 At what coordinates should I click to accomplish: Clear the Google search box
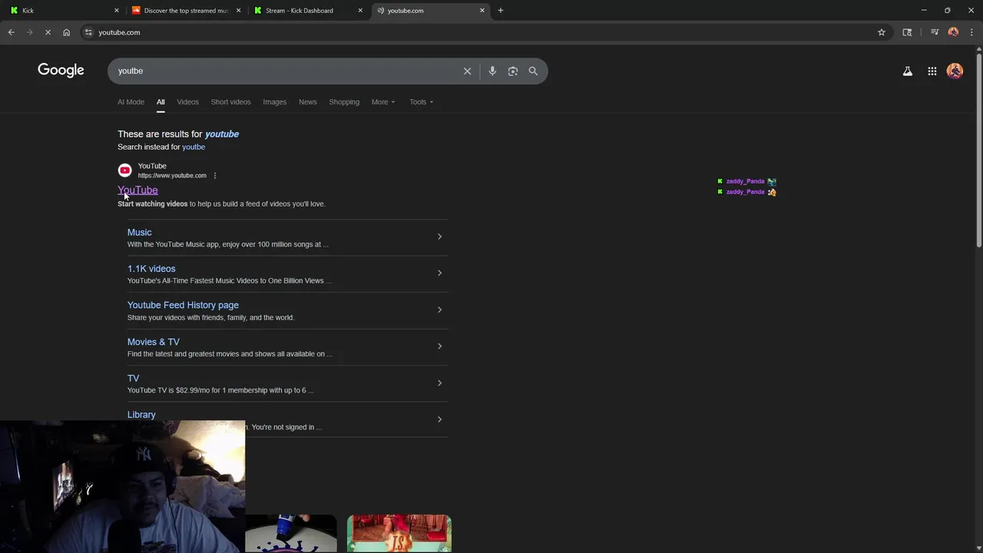pyautogui.click(x=467, y=71)
